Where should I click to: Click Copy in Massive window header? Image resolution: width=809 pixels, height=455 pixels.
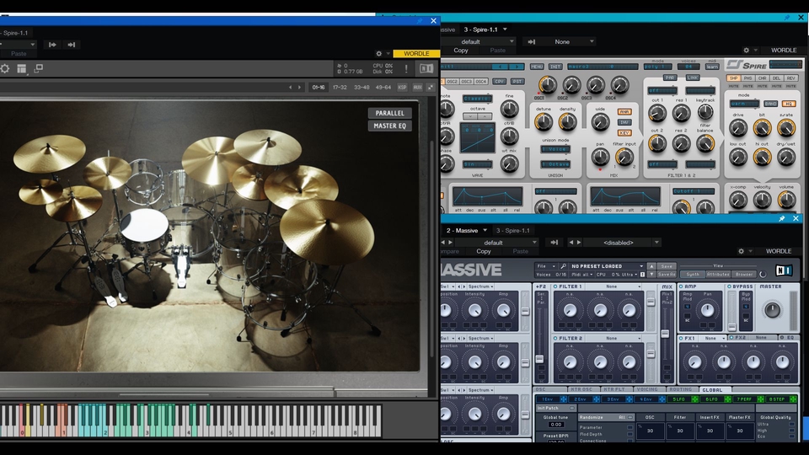[x=484, y=251]
